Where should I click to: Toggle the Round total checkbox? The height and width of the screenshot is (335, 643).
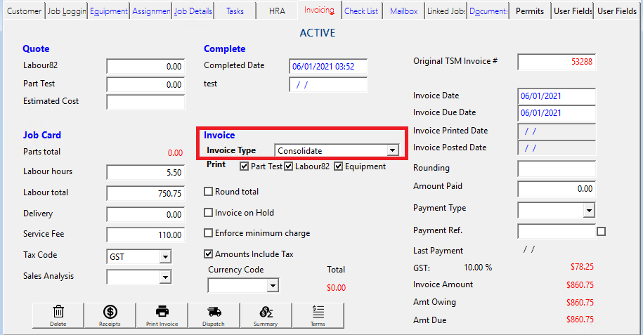pos(209,192)
